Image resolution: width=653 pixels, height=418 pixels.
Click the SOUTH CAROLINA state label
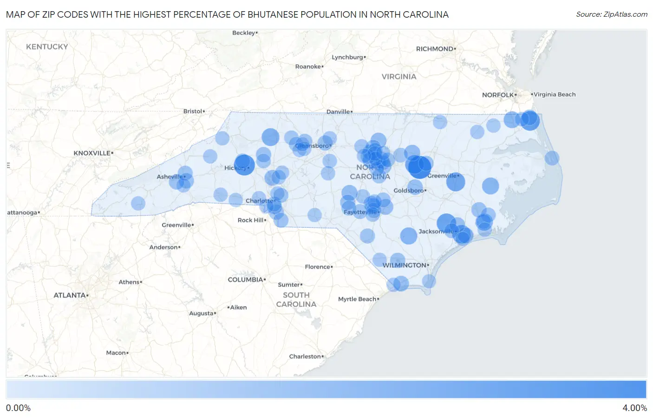tap(296, 299)
